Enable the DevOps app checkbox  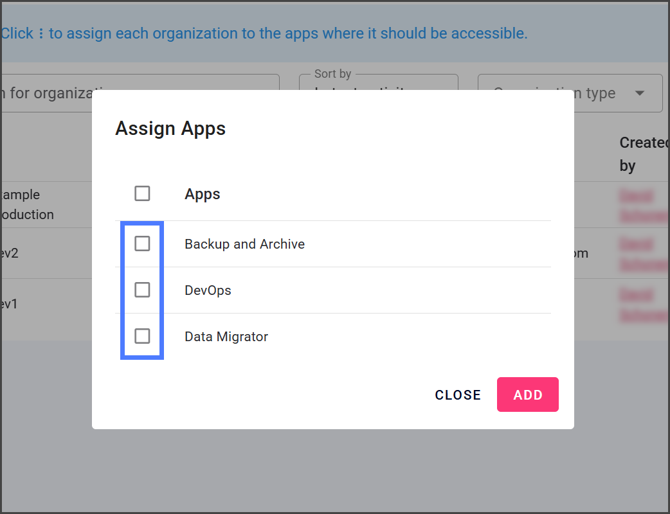click(x=142, y=290)
